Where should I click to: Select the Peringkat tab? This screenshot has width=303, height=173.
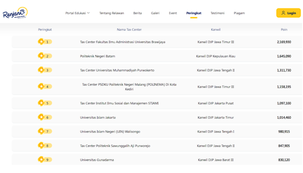[193, 13]
